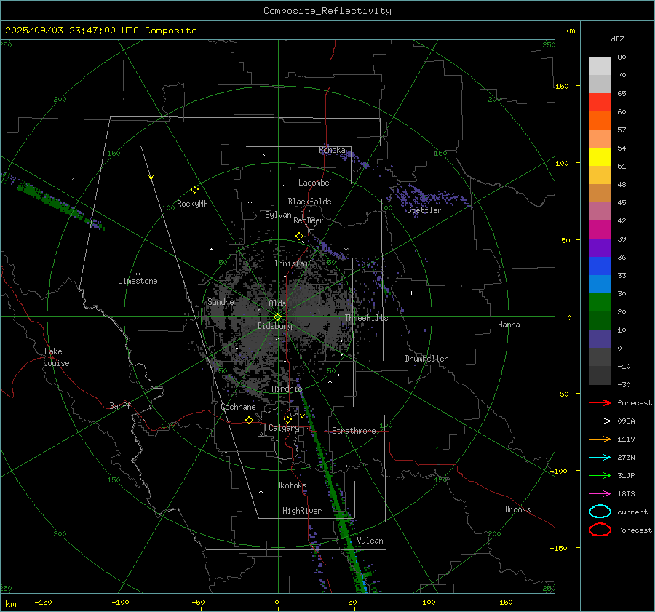
Task: Click the Innisfail label on the map
Action: point(293,263)
